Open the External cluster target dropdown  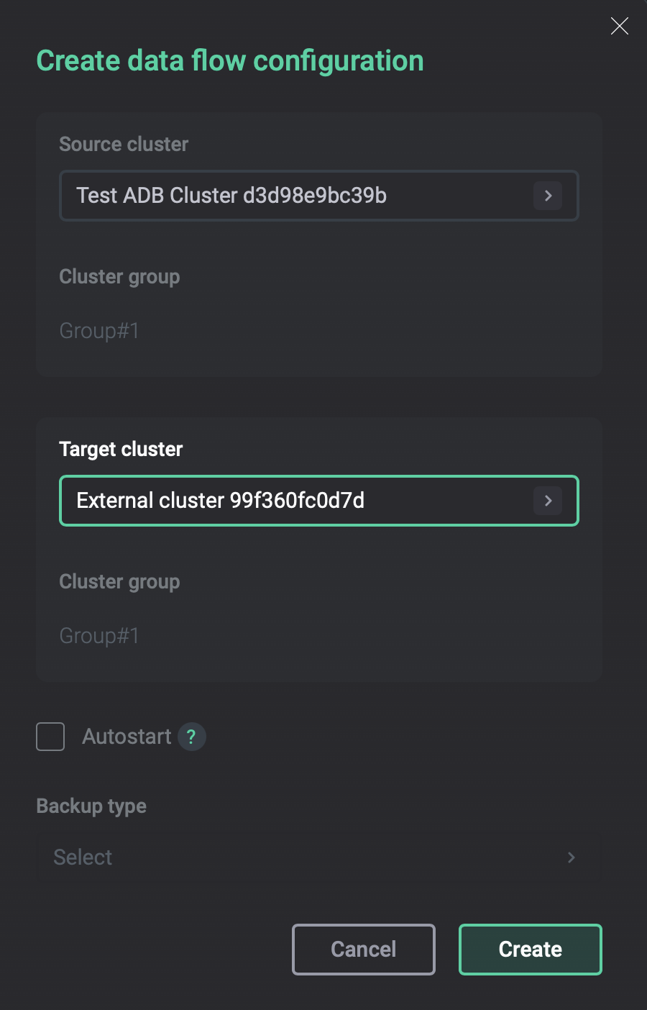click(302, 501)
